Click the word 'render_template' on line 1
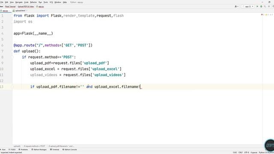This screenshot has width=274, height=154. 79,16
